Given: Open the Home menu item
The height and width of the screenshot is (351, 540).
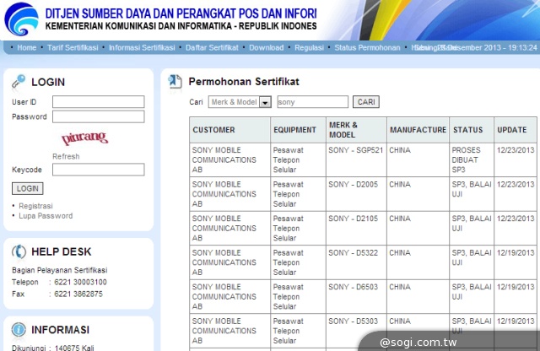Looking at the screenshot, I should point(26,47).
